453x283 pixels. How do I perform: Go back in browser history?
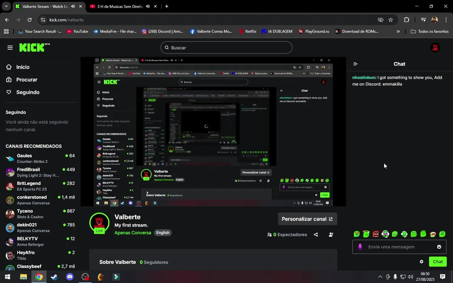click(x=7, y=20)
